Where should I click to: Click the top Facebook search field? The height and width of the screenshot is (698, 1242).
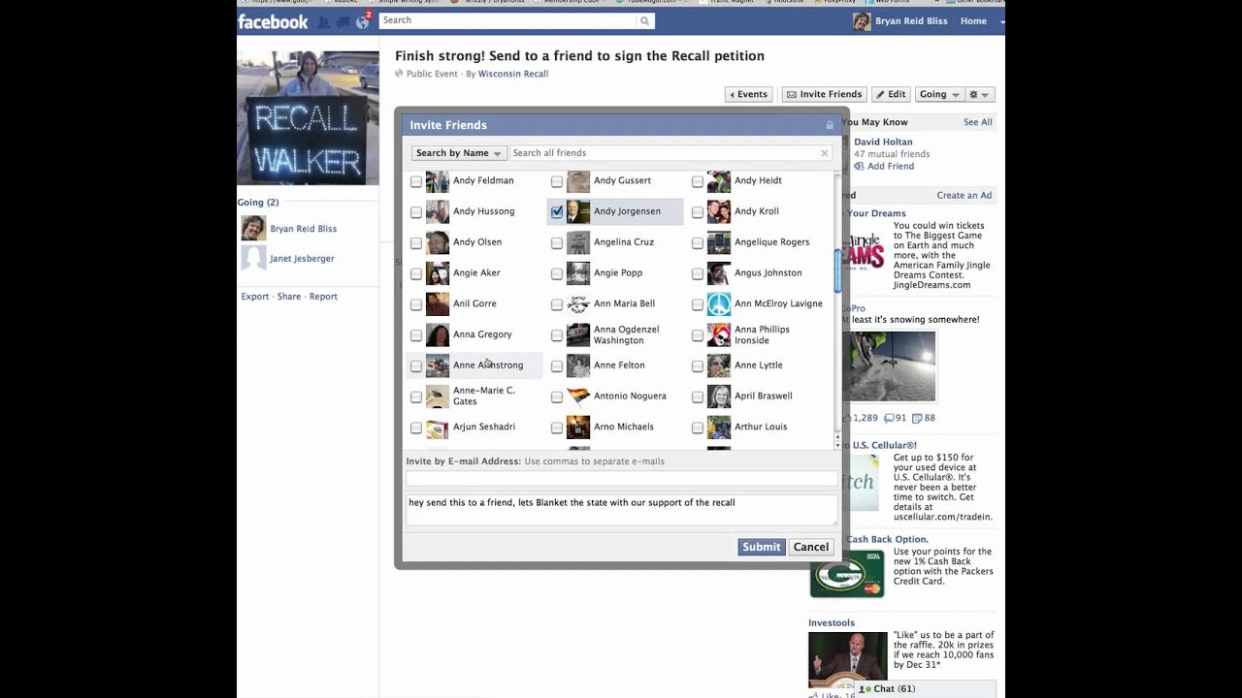tap(508, 20)
